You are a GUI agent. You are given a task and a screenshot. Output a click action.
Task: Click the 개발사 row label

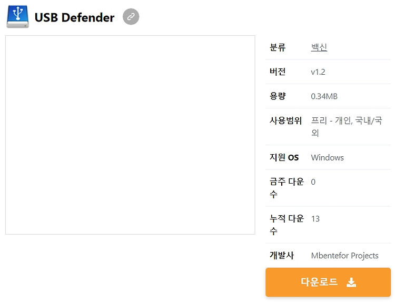tap(282, 255)
